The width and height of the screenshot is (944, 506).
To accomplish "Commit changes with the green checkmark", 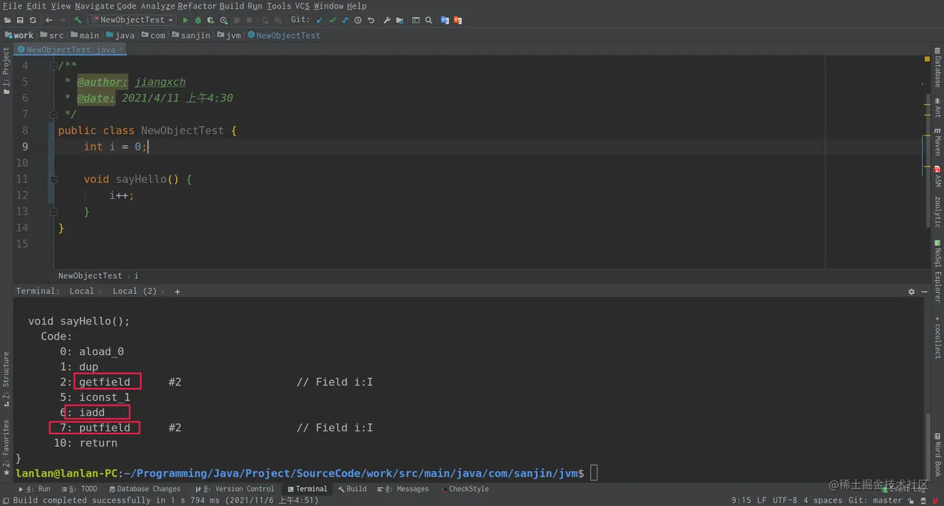I will click(332, 20).
